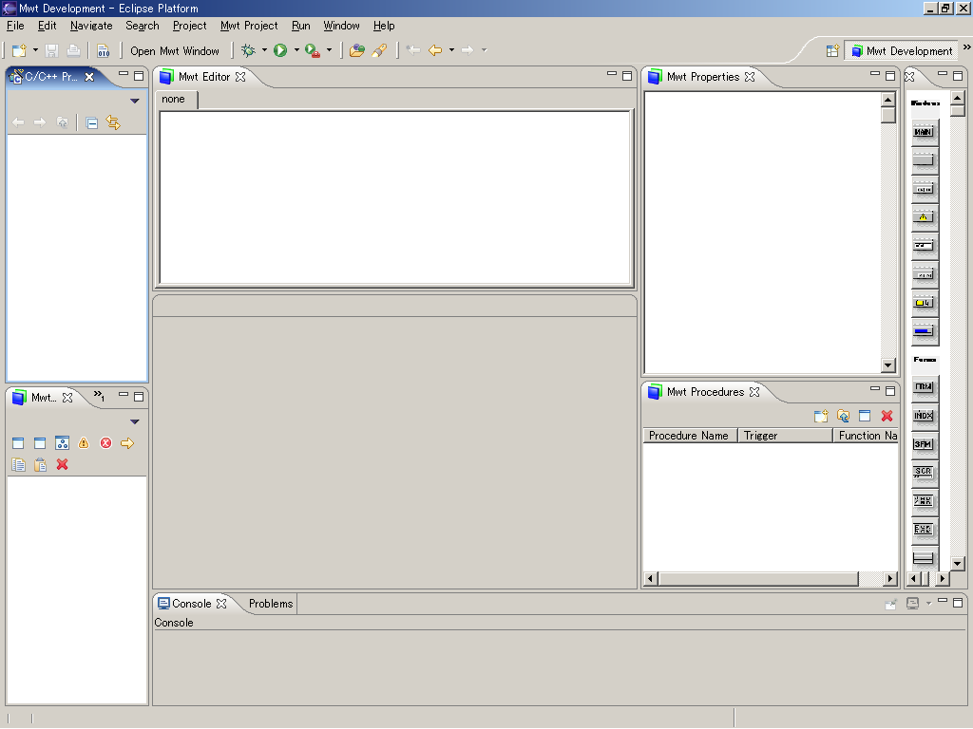This screenshot has height=729, width=973.
Task: Select the FRM form palette button
Action: [924, 387]
